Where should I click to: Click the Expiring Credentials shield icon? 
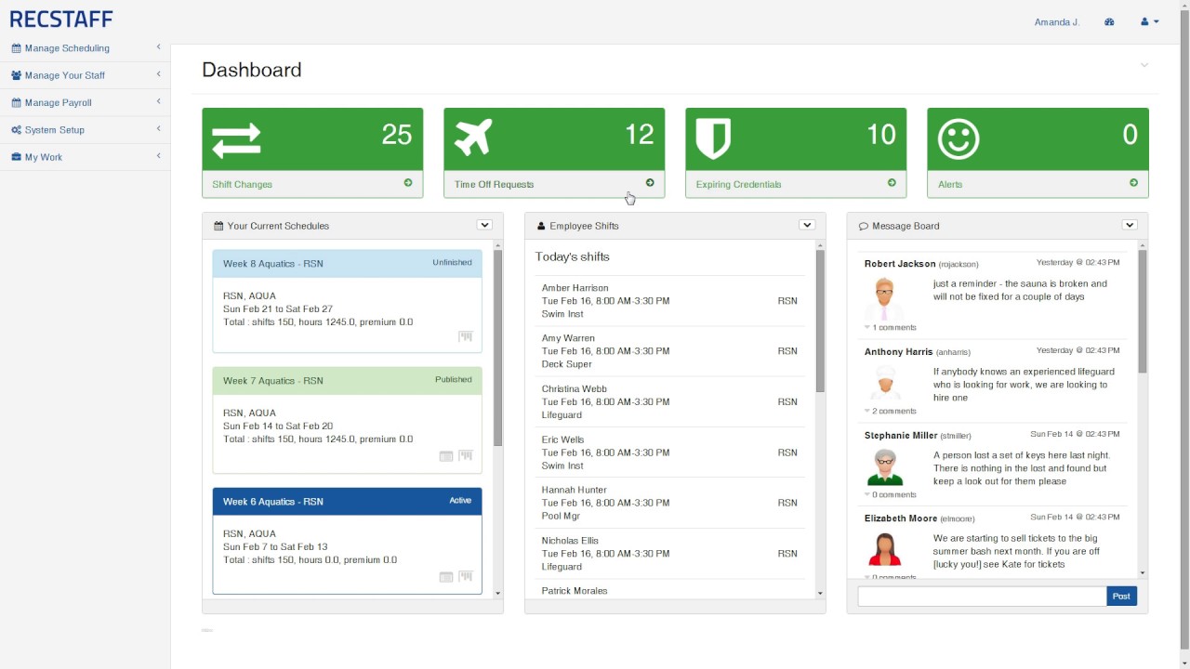[x=713, y=139]
